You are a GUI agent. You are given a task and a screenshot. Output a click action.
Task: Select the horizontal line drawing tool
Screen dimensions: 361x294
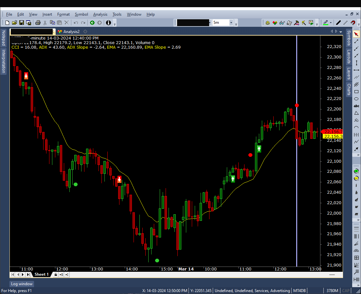click(356, 70)
